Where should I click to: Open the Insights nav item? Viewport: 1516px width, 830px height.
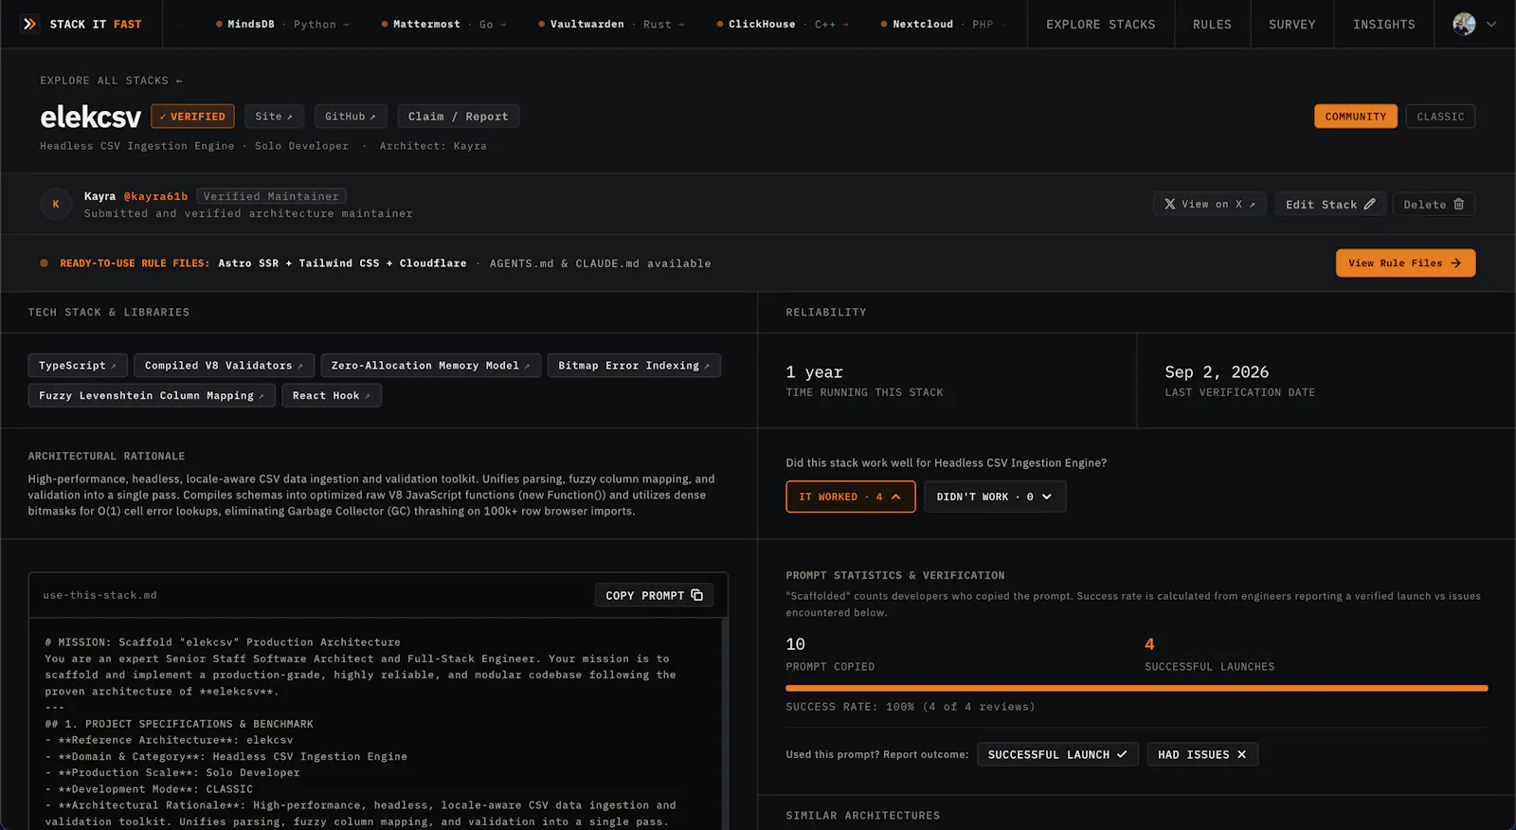[x=1383, y=25]
